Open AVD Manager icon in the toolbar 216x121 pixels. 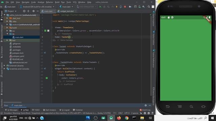click(139, 7)
